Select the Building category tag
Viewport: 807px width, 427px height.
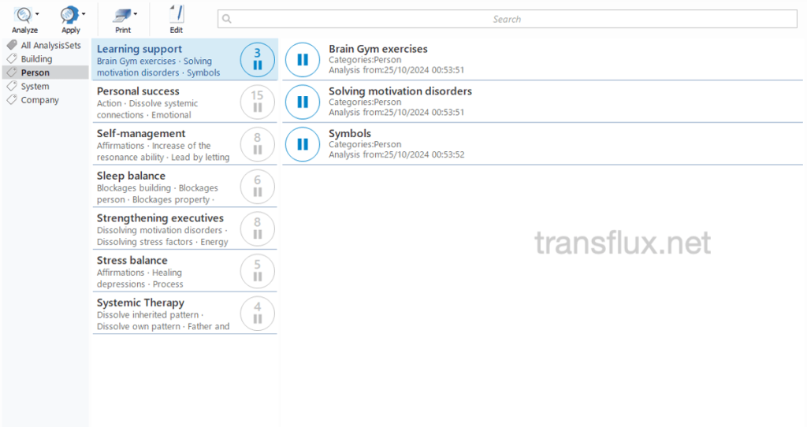point(36,59)
